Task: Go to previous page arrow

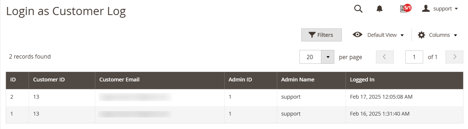Action: click(x=385, y=57)
